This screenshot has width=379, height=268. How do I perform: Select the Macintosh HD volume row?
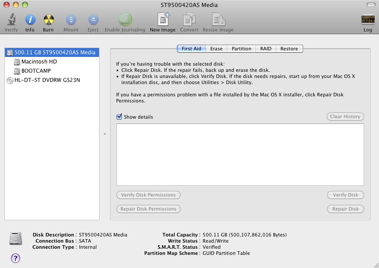52,62
